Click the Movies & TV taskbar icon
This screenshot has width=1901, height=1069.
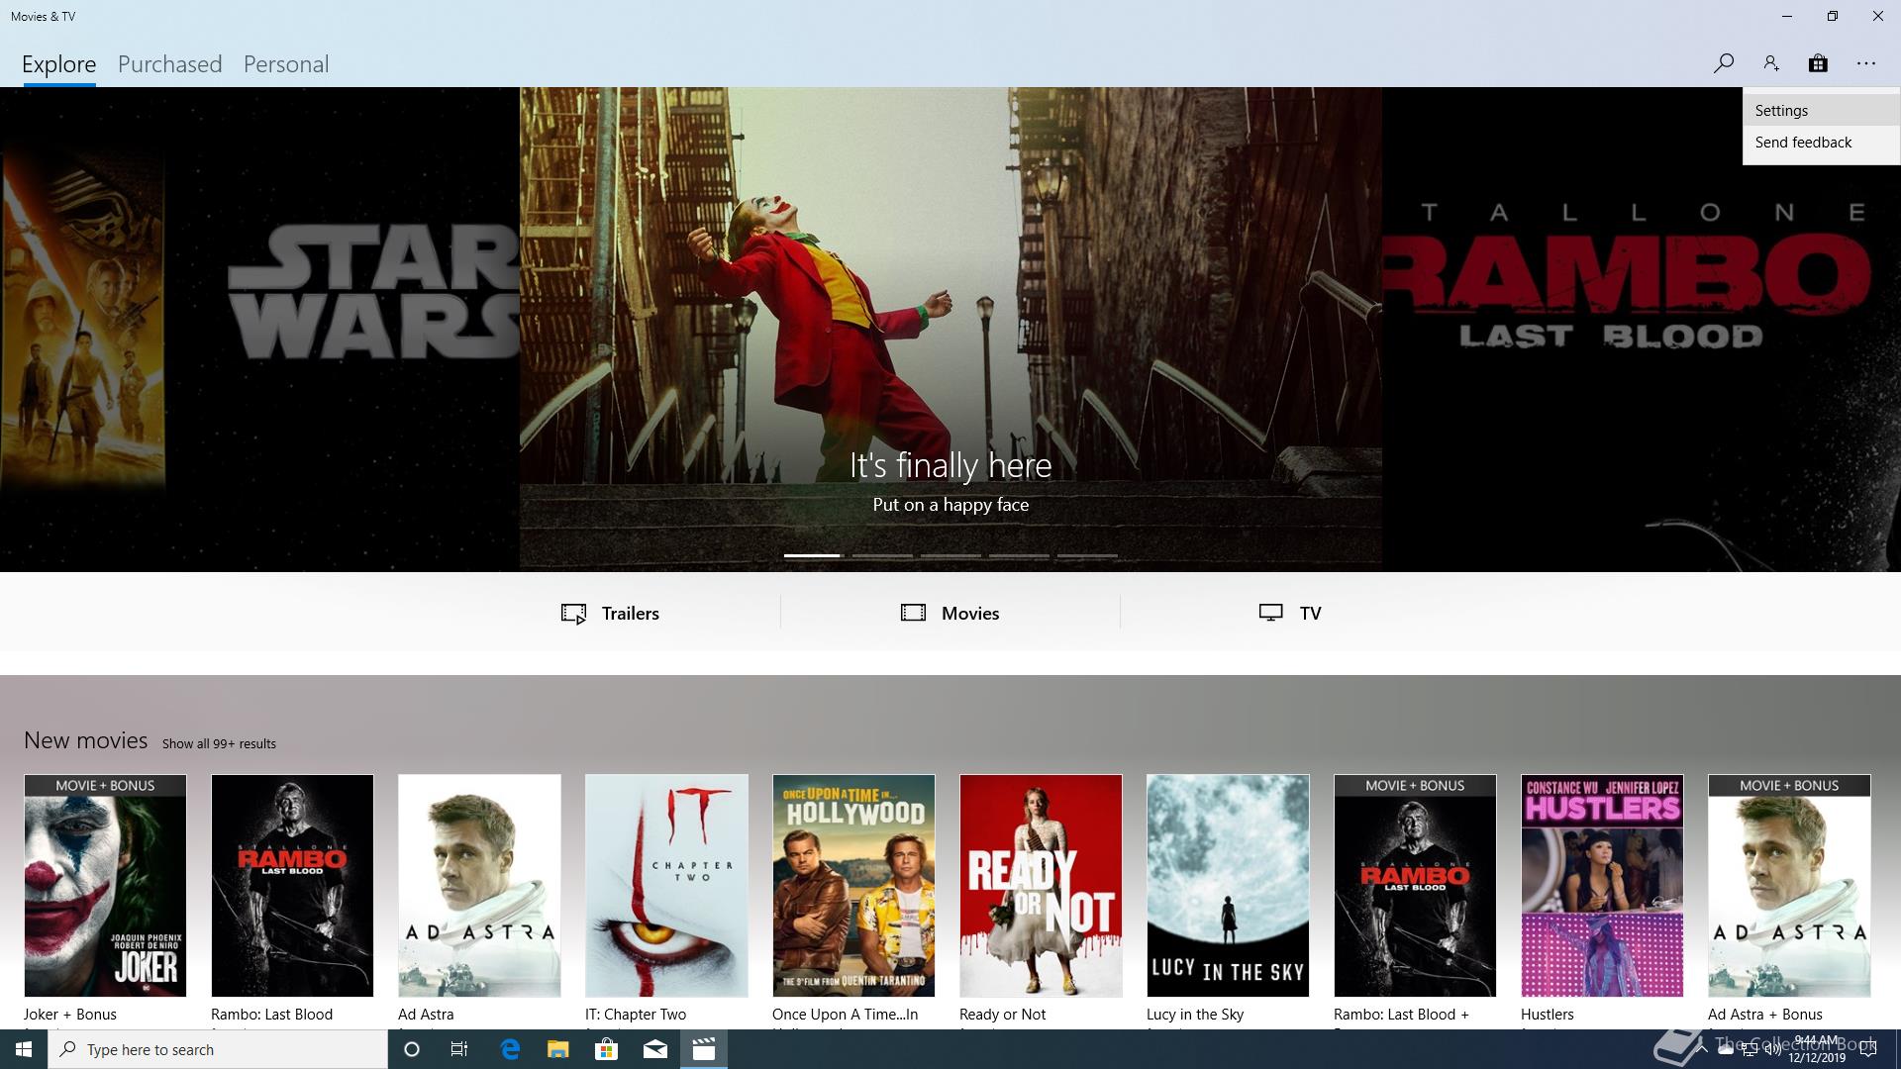tap(704, 1049)
